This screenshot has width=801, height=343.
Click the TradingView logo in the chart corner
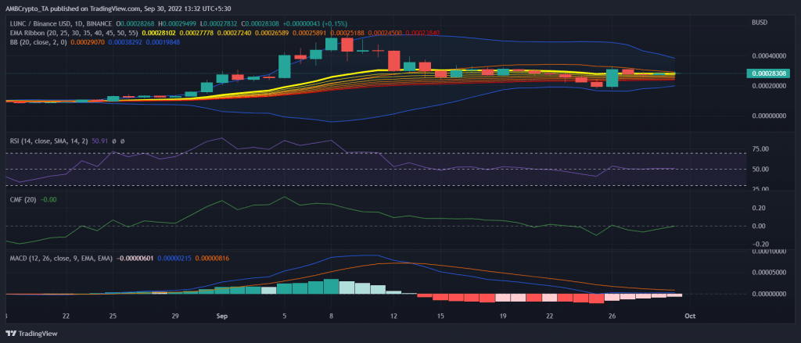(x=31, y=333)
